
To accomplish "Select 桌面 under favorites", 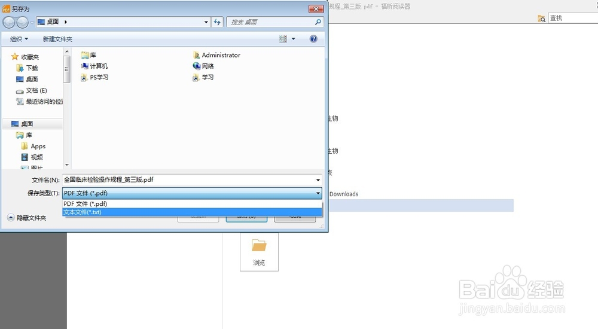I will (28, 79).
